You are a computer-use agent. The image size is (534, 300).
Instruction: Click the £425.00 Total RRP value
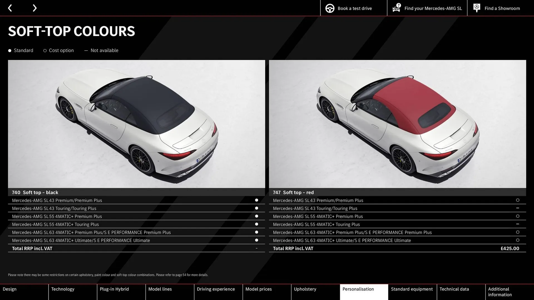[510, 248]
